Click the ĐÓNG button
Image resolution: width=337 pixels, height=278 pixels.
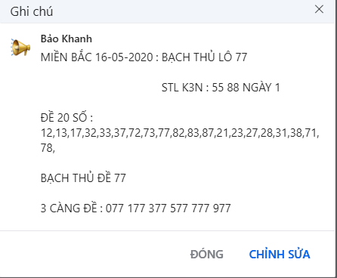pos(207,254)
